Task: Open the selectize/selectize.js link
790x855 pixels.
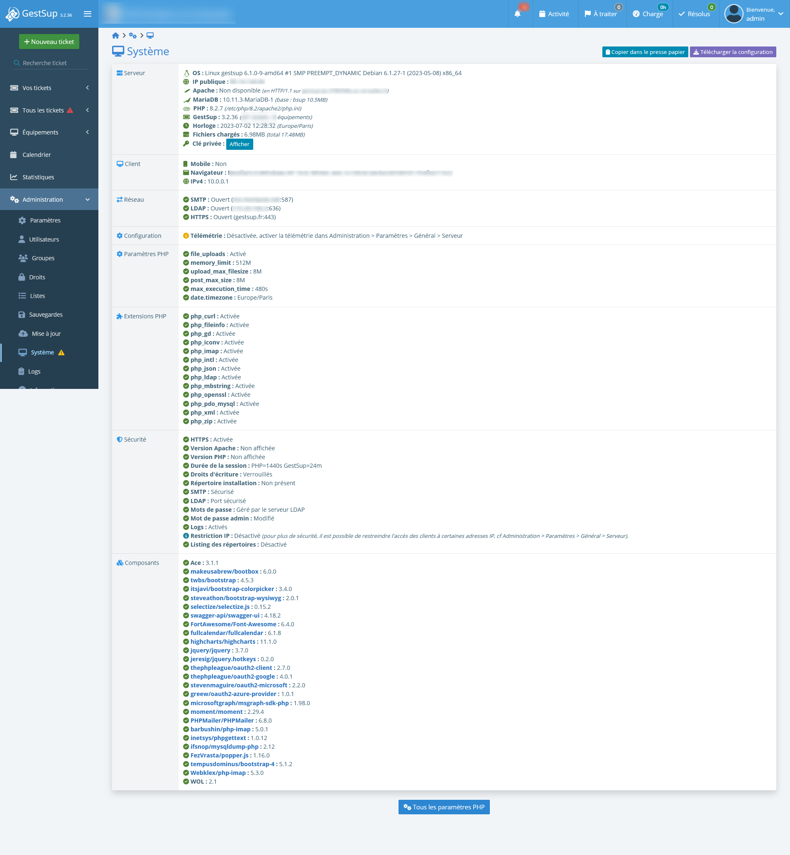Action: [220, 607]
